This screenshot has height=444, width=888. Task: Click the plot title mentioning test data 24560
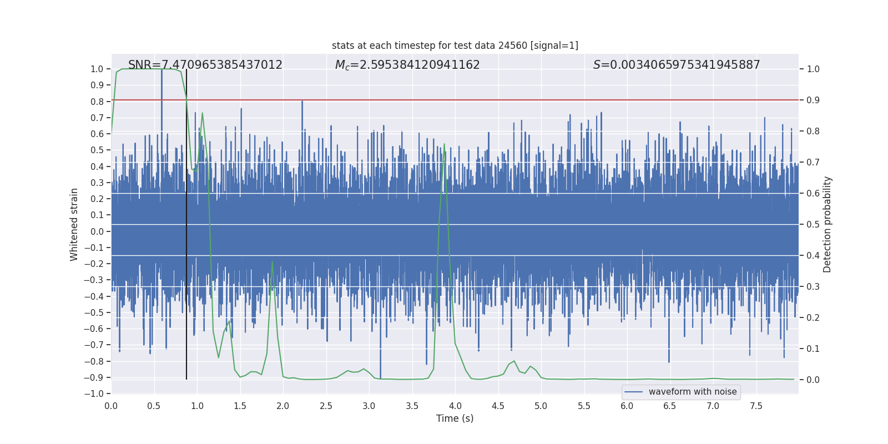click(x=455, y=46)
